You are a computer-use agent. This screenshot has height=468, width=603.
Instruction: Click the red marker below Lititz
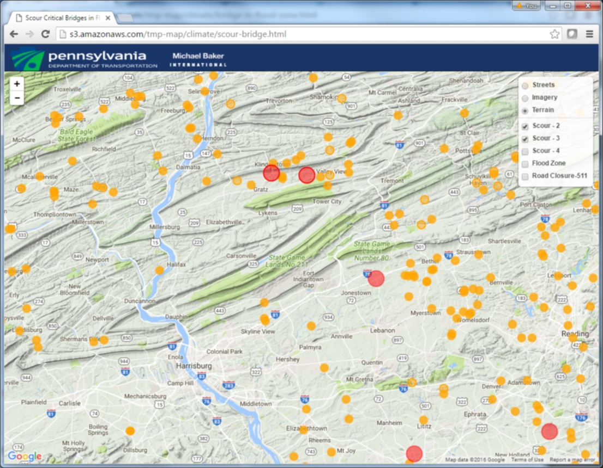point(414,453)
